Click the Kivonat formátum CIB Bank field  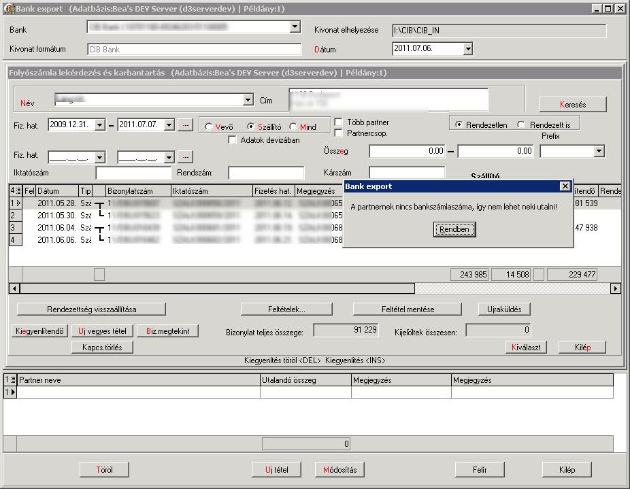click(x=194, y=50)
